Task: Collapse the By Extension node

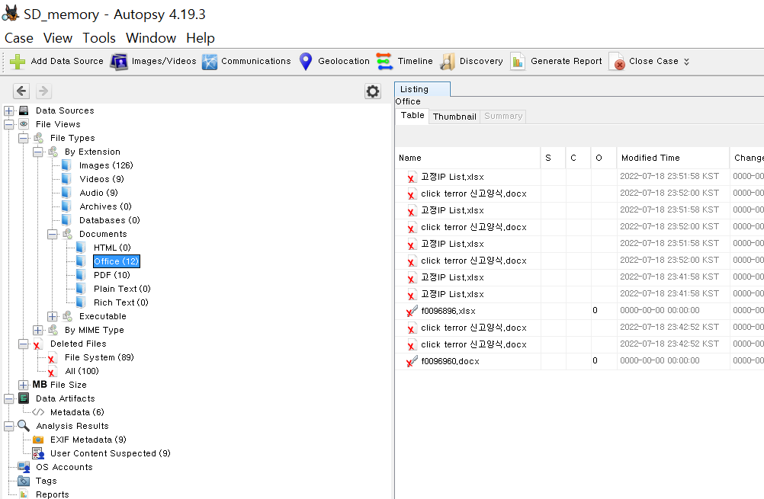Action: point(38,152)
